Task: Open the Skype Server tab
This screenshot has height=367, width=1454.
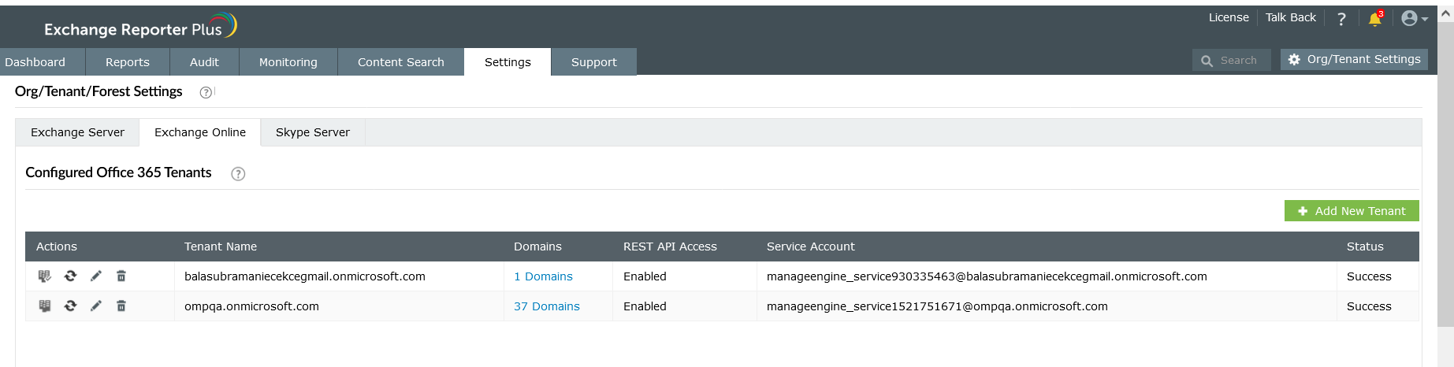Action: [312, 132]
